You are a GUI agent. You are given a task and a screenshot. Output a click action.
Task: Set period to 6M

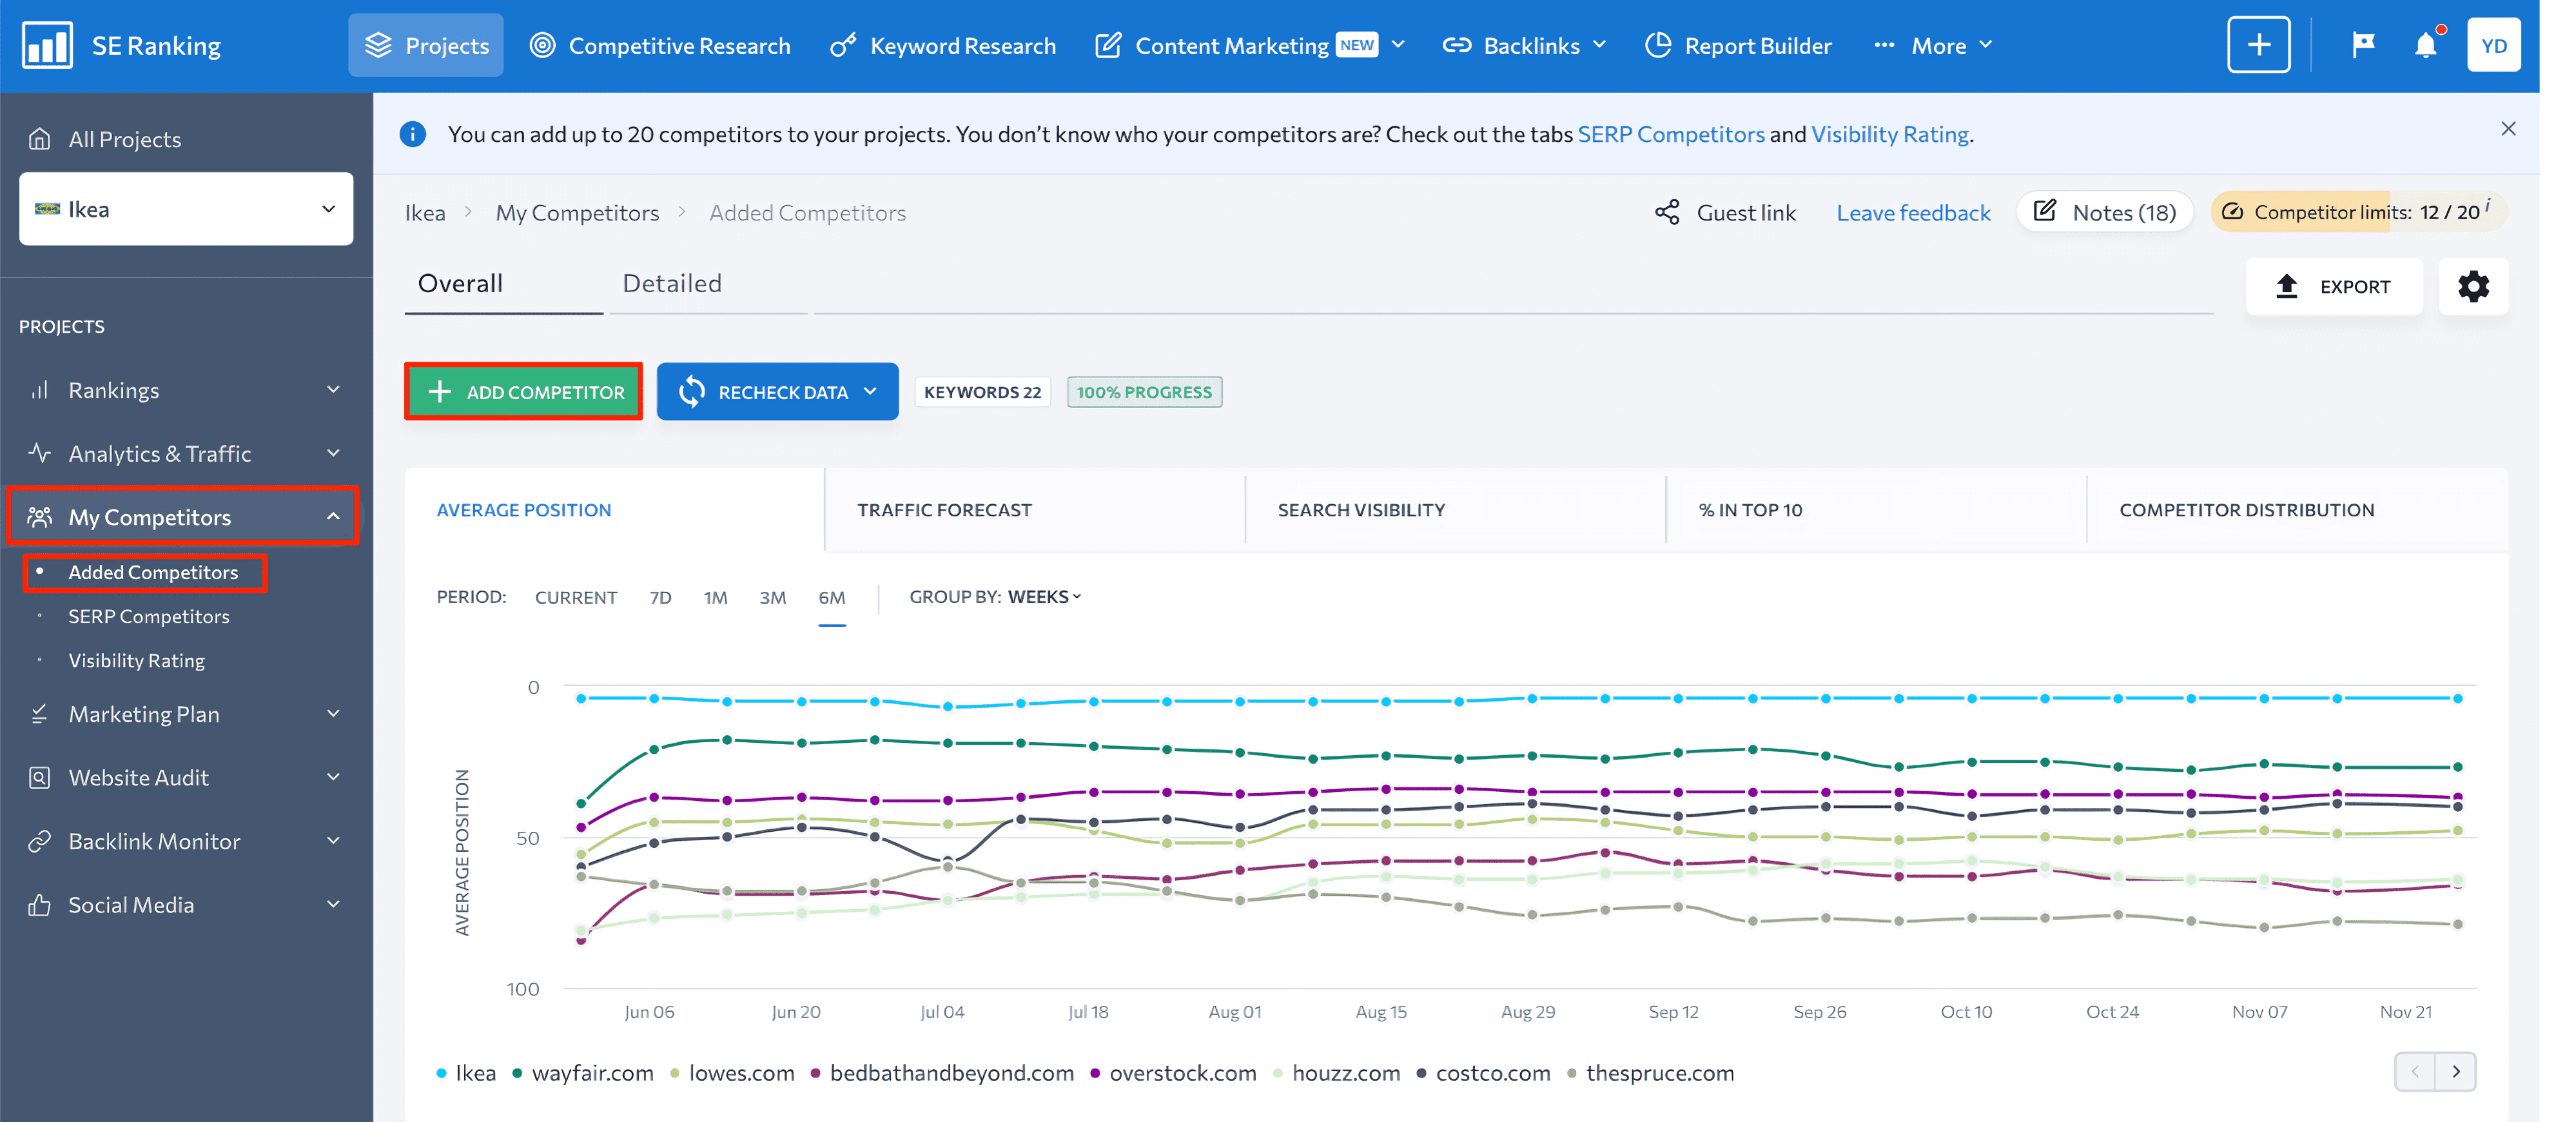click(832, 598)
